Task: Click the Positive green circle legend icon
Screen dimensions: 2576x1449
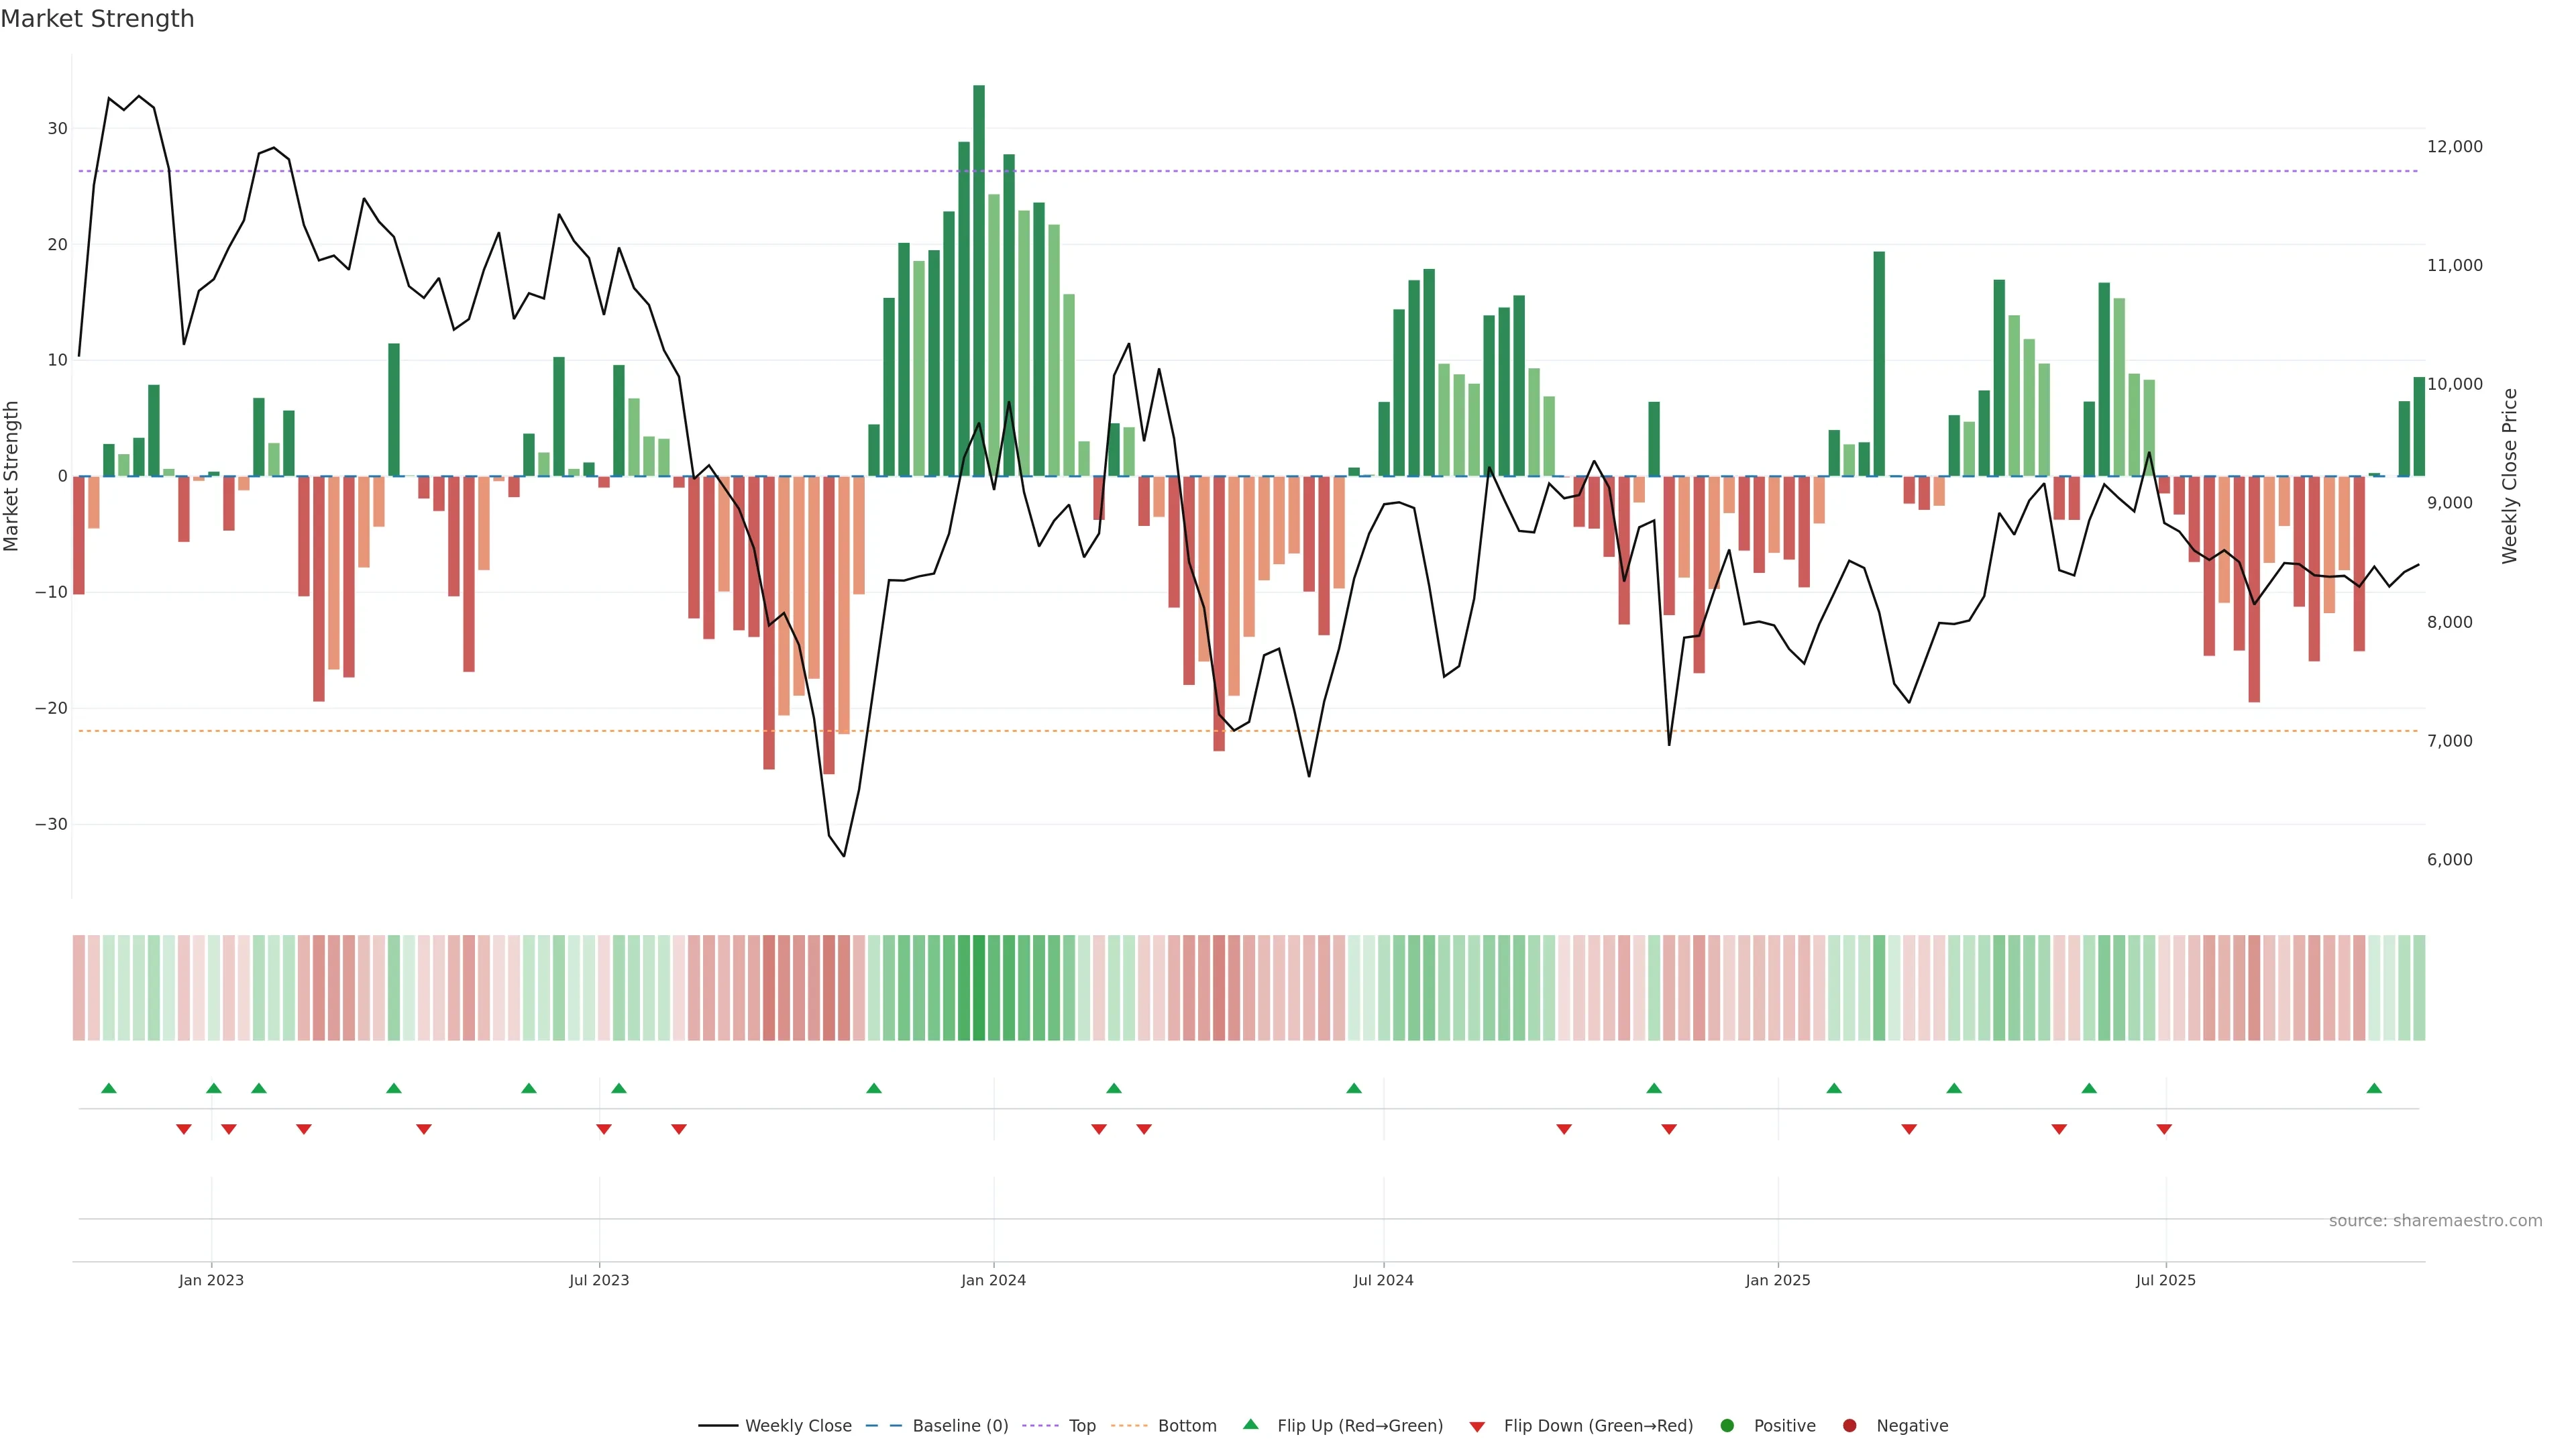Action: pos(1726,1425)
